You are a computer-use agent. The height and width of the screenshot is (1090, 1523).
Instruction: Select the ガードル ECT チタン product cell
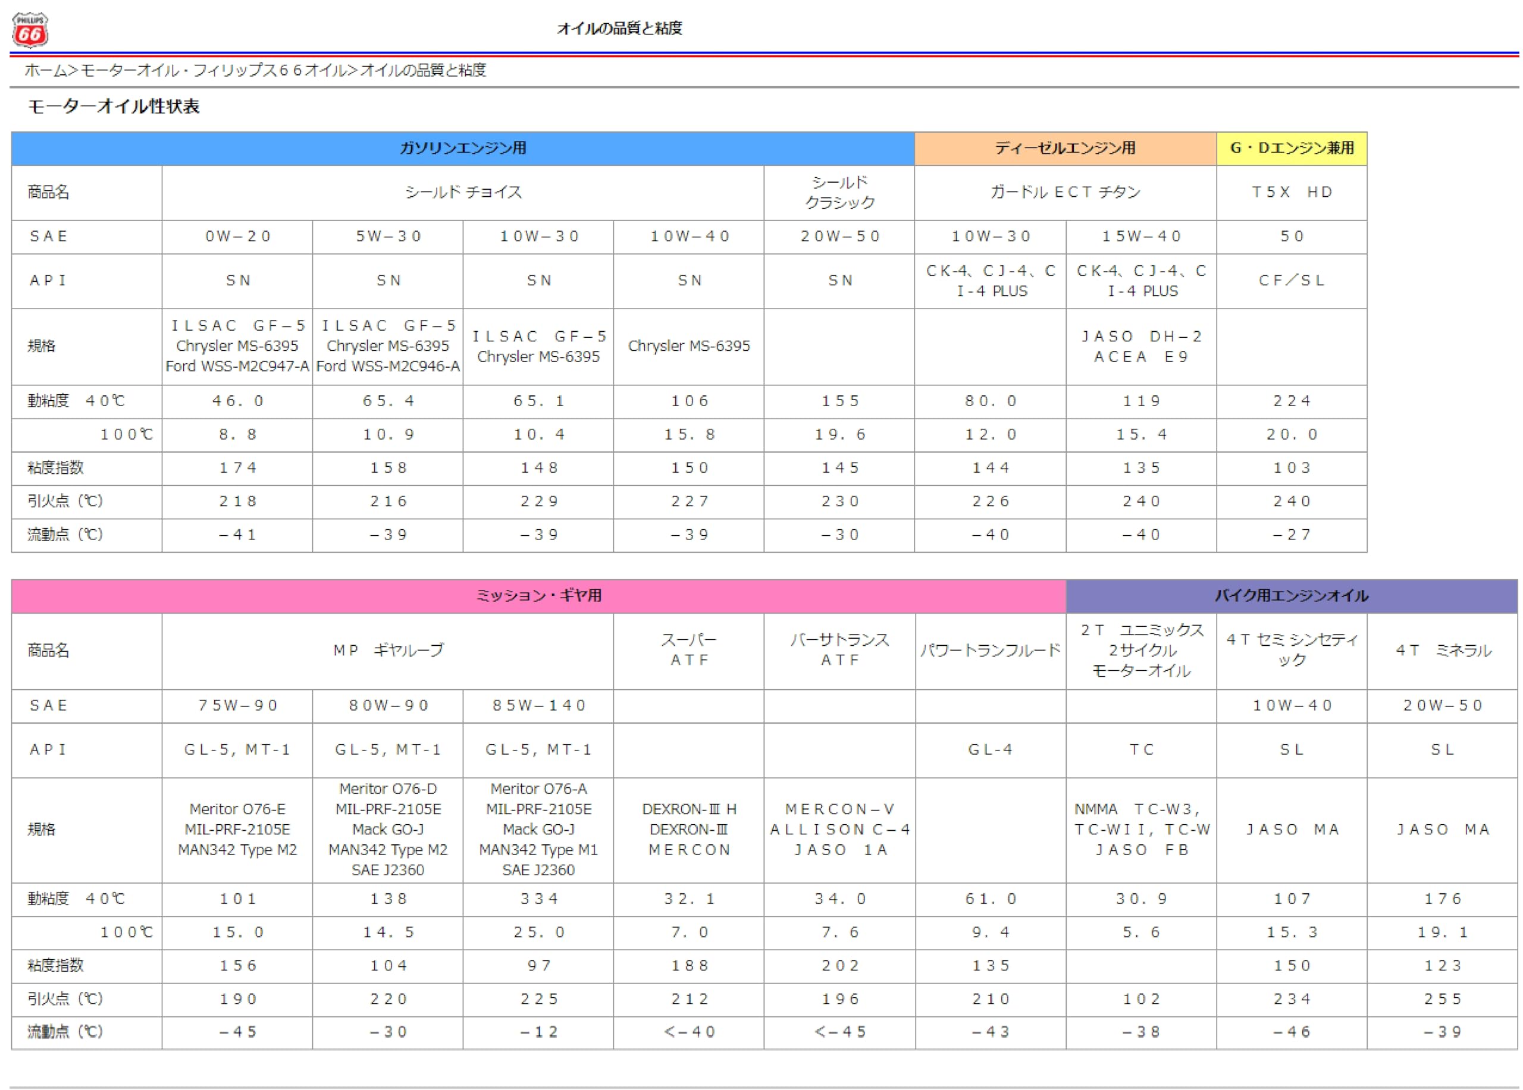tap(1065, 193)
